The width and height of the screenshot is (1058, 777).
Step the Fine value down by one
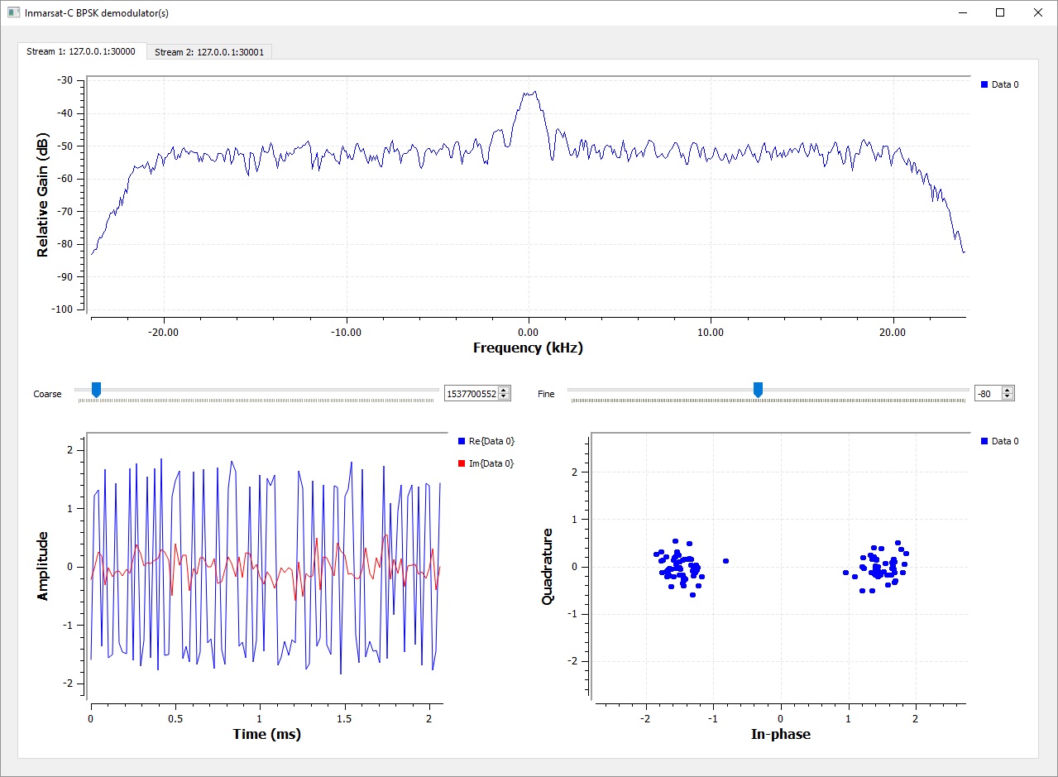click(x=1007, y=397)
